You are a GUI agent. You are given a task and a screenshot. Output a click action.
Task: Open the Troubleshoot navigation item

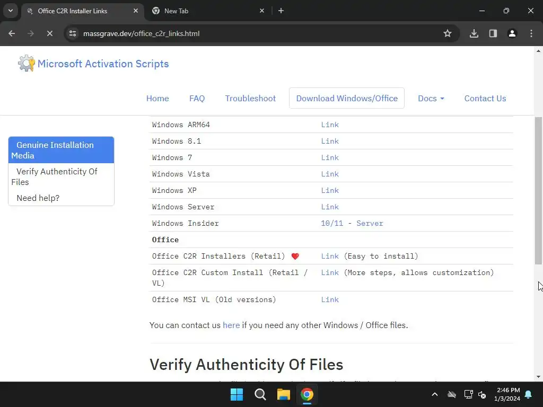tap(250, 98)
